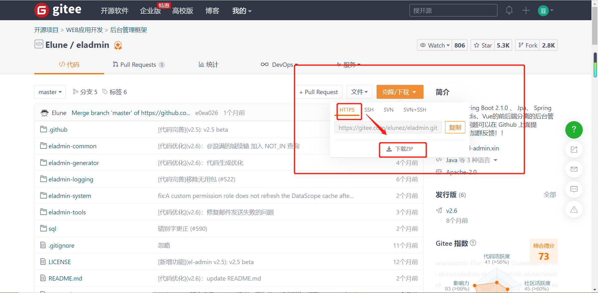The image size is (598, 293).
Task: Switch to the 代码 tab
Action: point(69,65)
